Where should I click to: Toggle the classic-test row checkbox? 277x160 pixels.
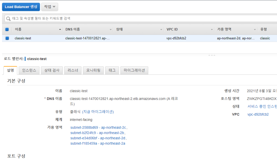(x=7, y=38)
